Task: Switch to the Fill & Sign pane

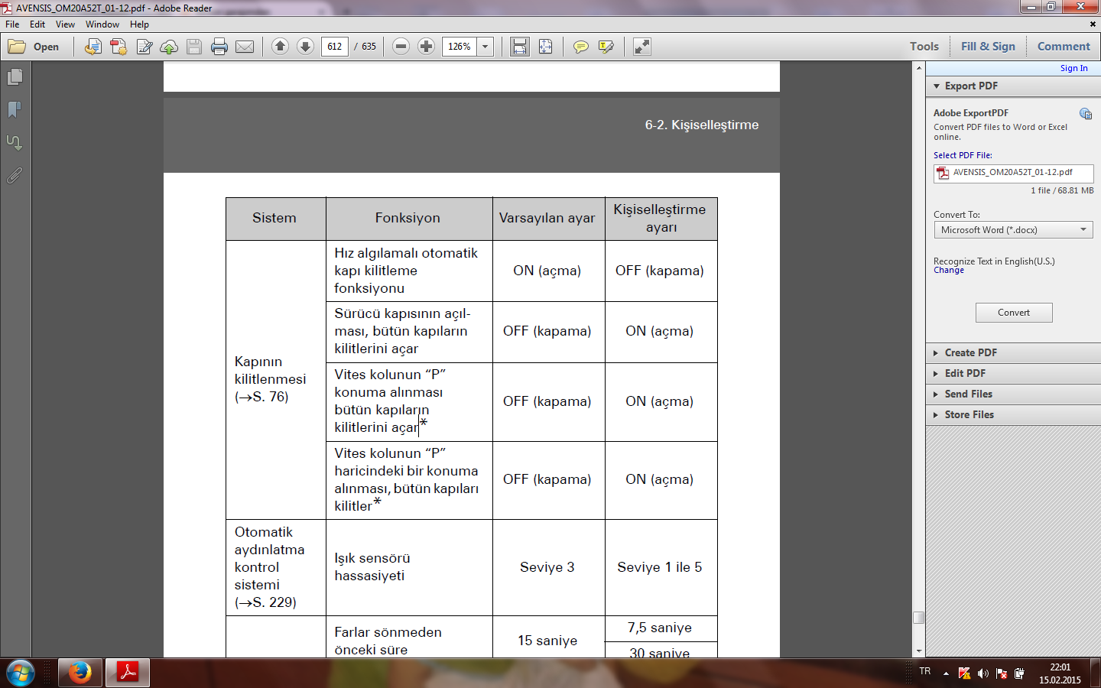Action: pos(988,47)
